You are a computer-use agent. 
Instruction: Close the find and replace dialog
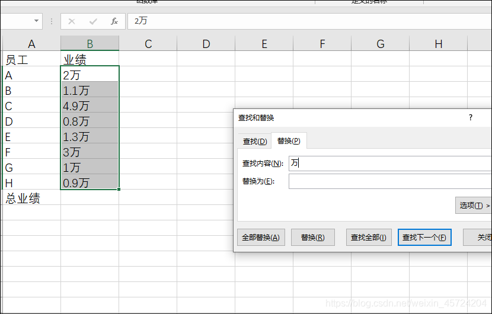pyautogui.click(x=478, y=238)
